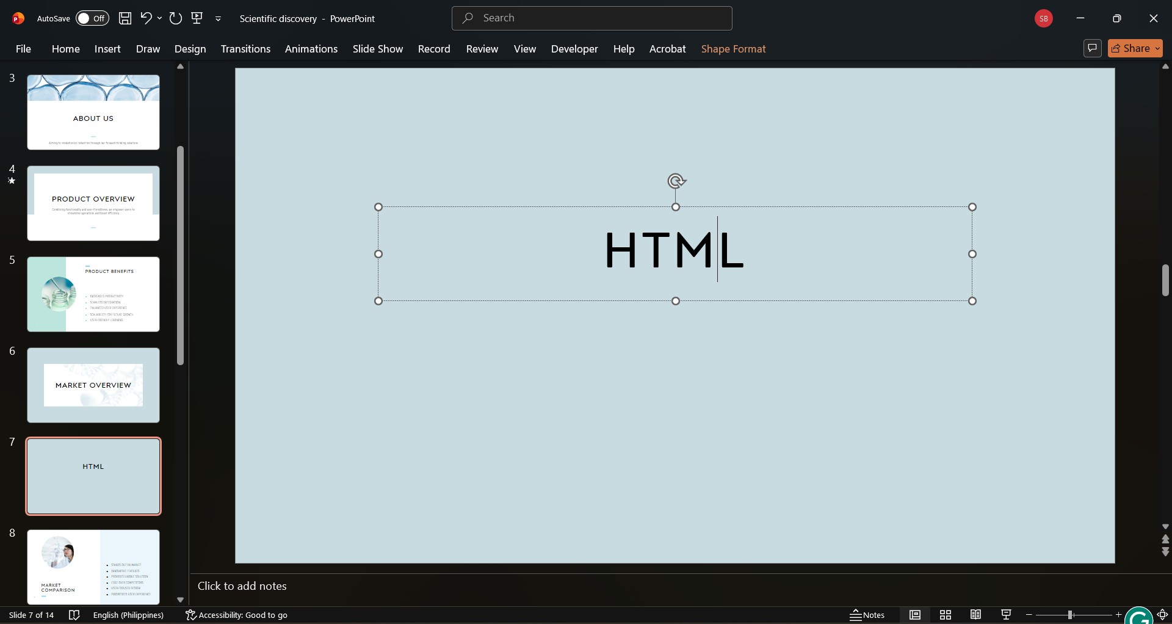
Task: Open Accessibility: Good to go checker
Action: click(236, 615)
